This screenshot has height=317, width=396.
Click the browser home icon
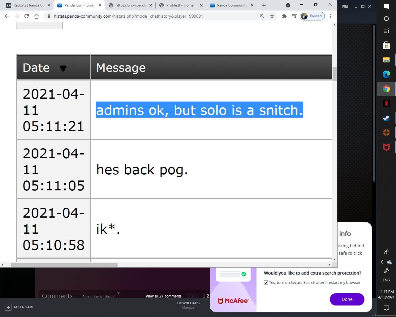(x=37, y=16)
